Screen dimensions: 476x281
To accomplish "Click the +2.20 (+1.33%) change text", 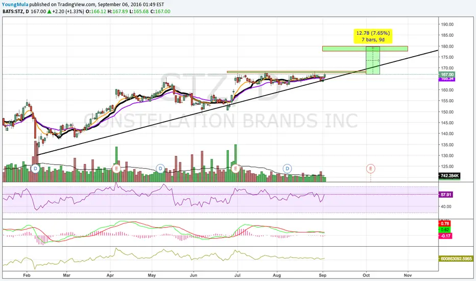I will tap(68, 12).
